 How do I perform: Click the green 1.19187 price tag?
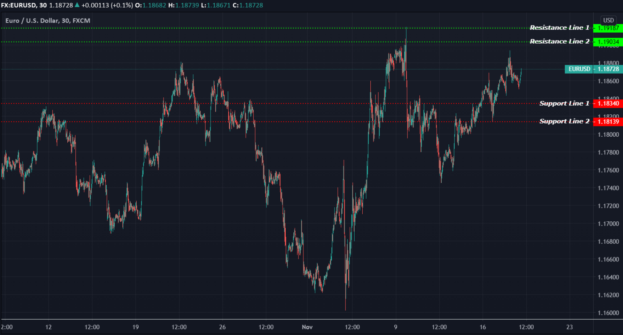[608, 28]
